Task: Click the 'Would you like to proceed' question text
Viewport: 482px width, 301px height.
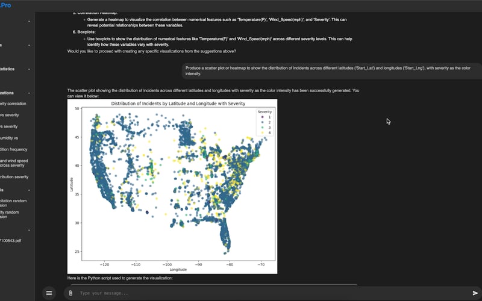Action: [x=152, y=51]
